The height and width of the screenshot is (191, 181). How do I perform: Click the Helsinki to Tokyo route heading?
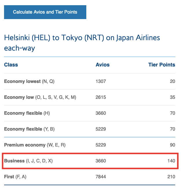pos(82,43)
